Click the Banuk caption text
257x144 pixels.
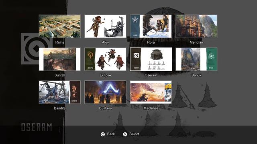(196, 75)
